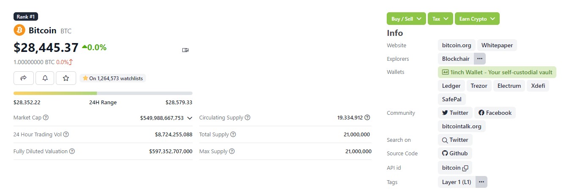Add Bitcoin to watchlist via star icon
Image resolution: width=564 pixels, height=195 pixels.
(x=66, y=78)
